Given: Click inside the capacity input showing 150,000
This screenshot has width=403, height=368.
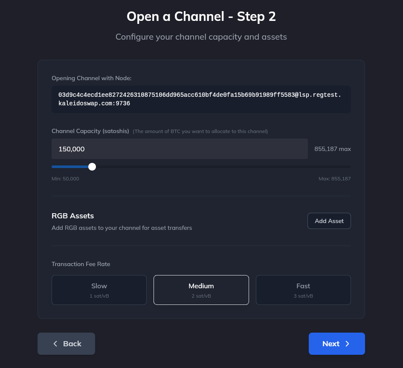Looking at the screenshot, I should [179, 149].
